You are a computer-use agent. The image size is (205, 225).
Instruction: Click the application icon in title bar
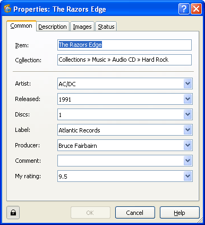point(7,9)
